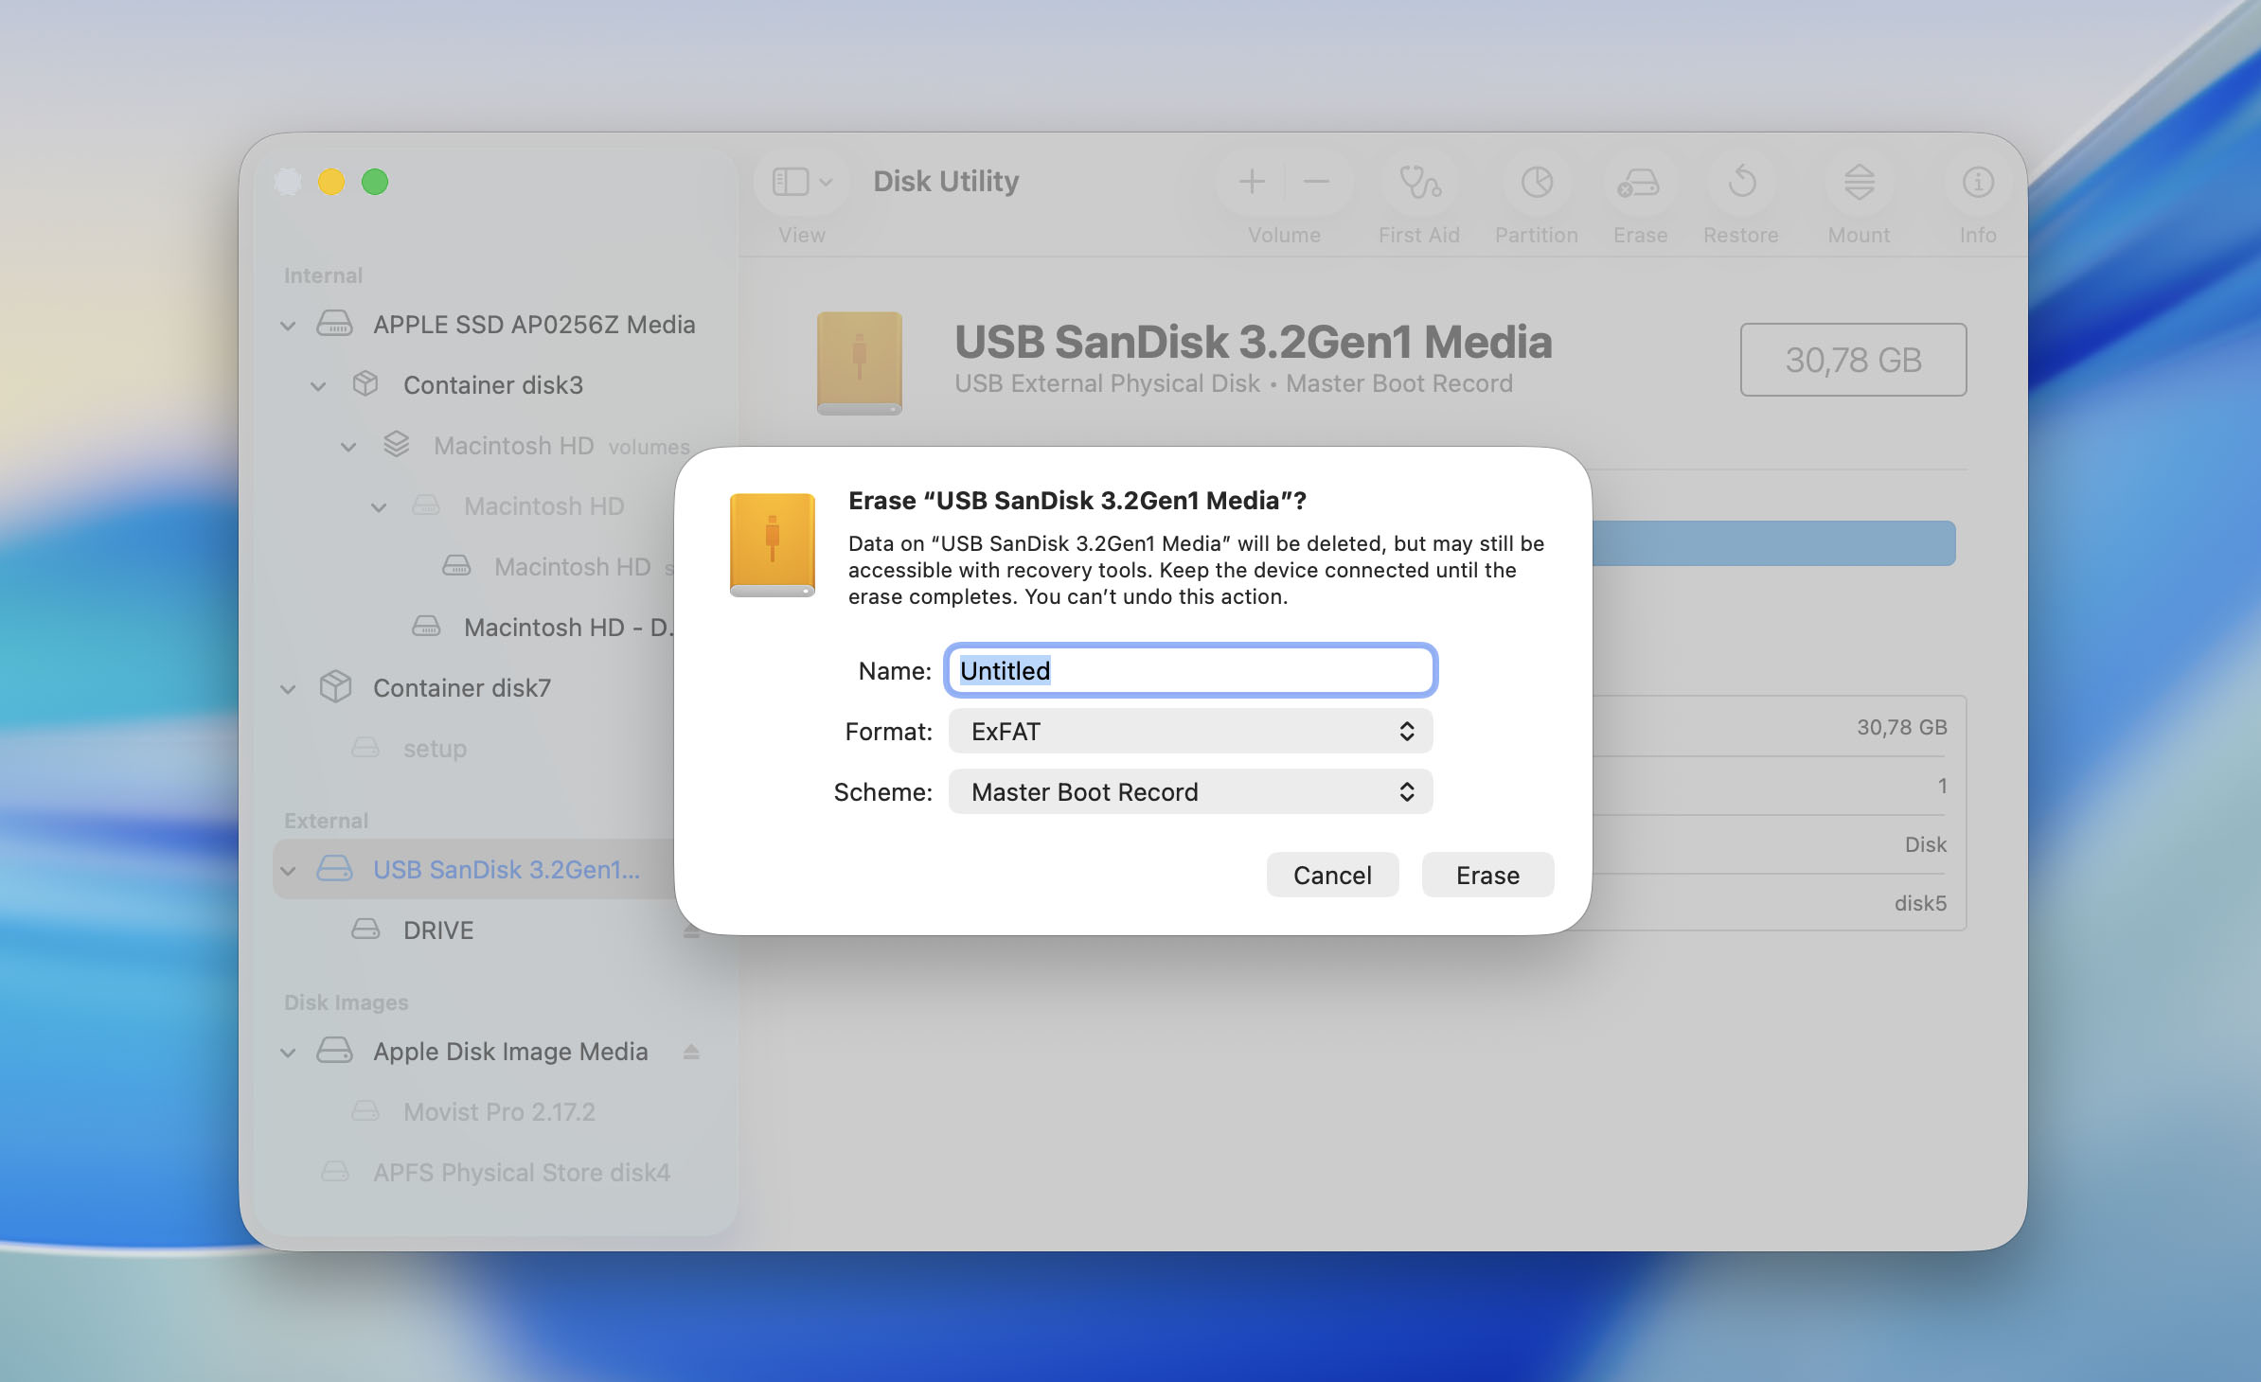Click the remove Volume minus icon
The image size is (2261, 1382).
click(x=1316, y=181)
